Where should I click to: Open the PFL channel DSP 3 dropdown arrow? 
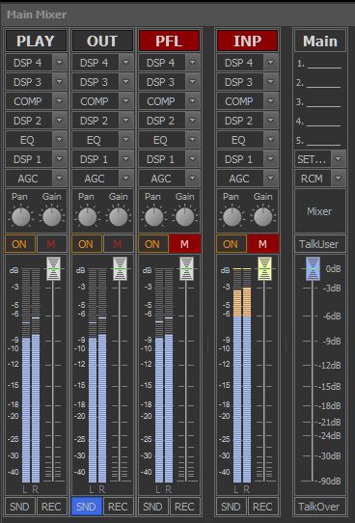click(x=193, y=82)
